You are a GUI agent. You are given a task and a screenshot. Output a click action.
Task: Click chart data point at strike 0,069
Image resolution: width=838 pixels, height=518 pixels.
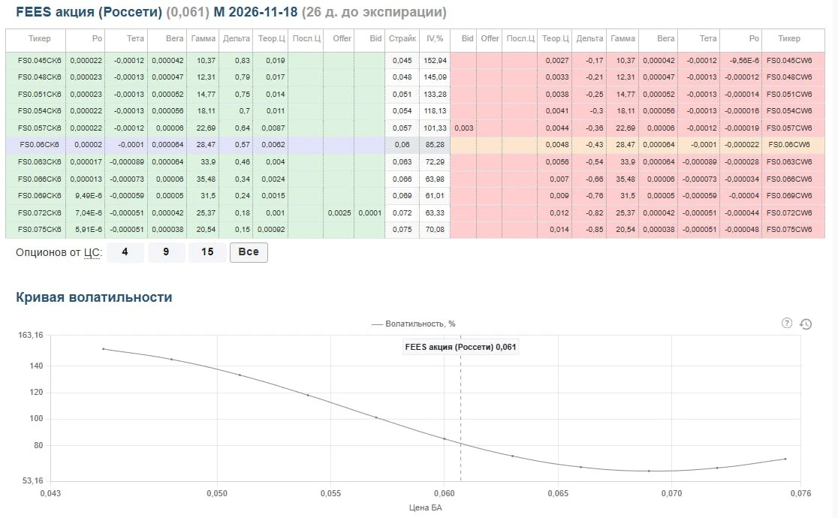pyautogui.click(x=649, y=471)
